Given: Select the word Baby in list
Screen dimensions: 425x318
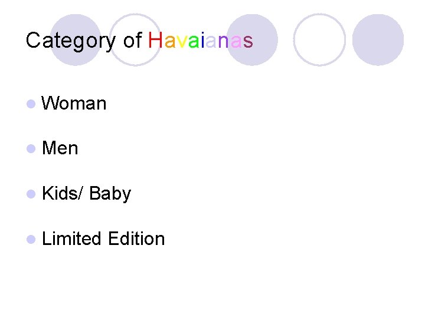Looking at the screenshot, I should 110,194.
